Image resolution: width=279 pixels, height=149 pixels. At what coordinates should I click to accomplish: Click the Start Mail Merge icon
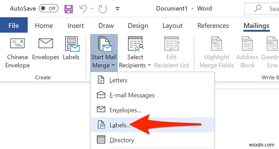pos(105,44)
